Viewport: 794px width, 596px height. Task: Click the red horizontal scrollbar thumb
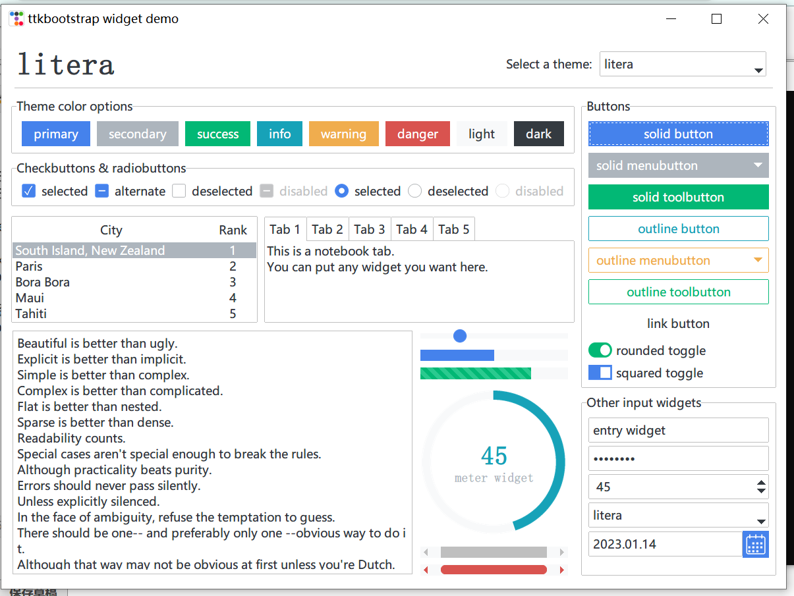(x=494, y=570)
